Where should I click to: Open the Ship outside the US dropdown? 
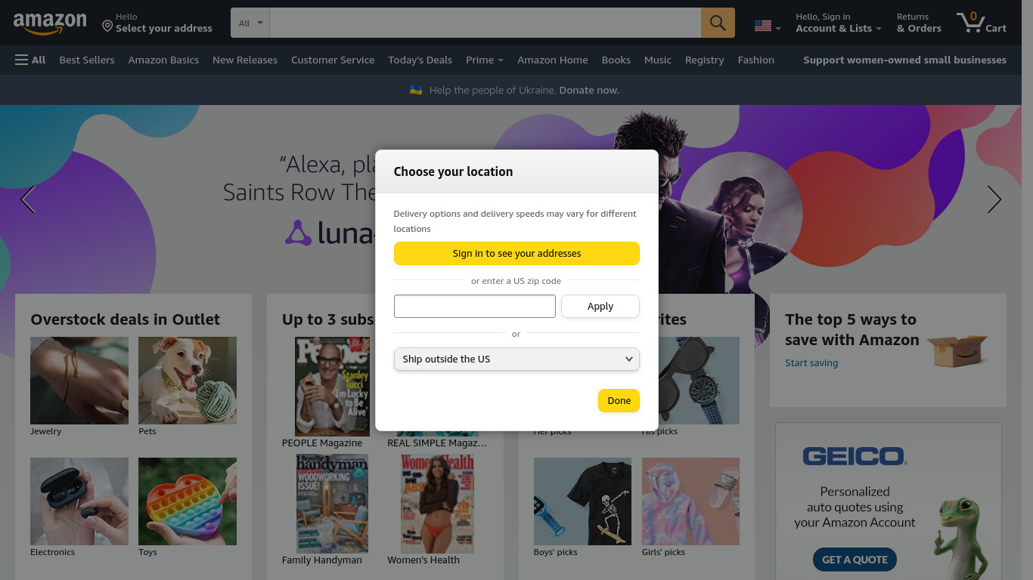pyautogui.click(x=516, y=359)
